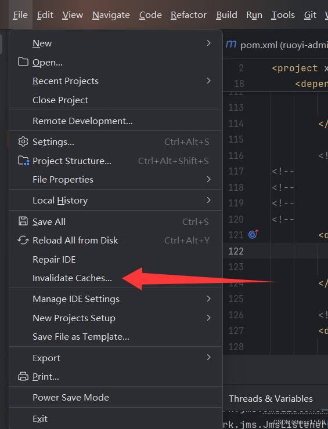Choose Exit from the File menu
This screenshot has width=328, height=429.
(116, 419)
